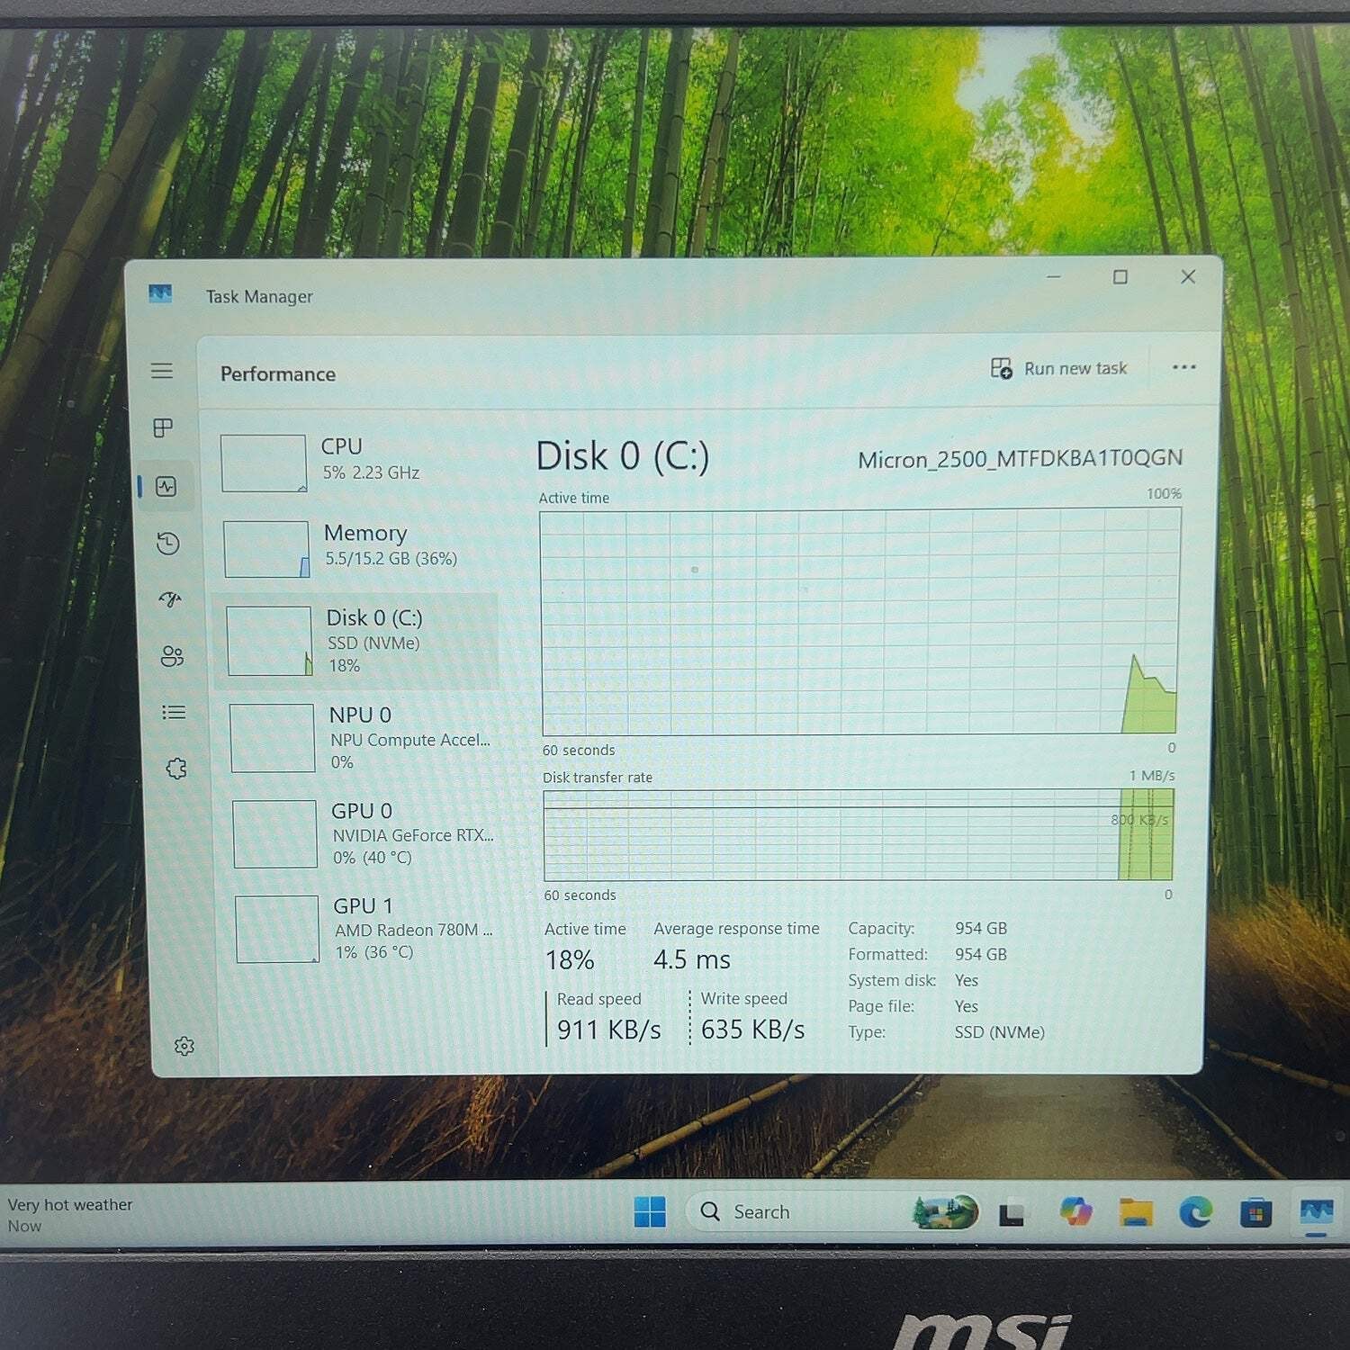Screen dimensions: 1350x1350
Task: Go to the Processes page icon
Action: pyautogui.click(x=163, y=427)
